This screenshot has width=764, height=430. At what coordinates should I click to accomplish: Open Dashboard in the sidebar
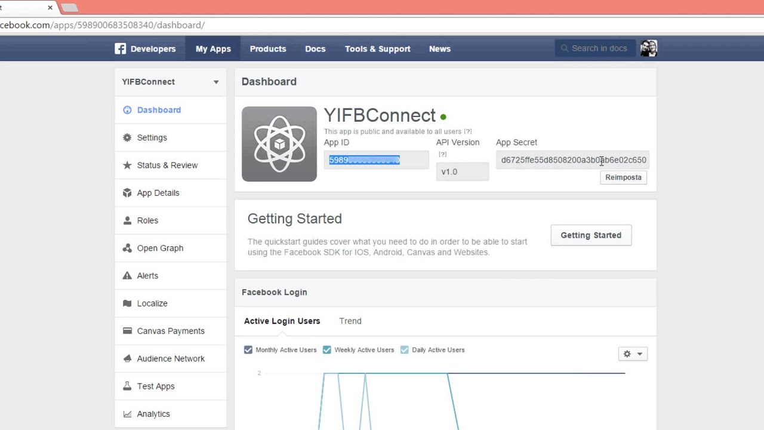(x=171, y=110)
